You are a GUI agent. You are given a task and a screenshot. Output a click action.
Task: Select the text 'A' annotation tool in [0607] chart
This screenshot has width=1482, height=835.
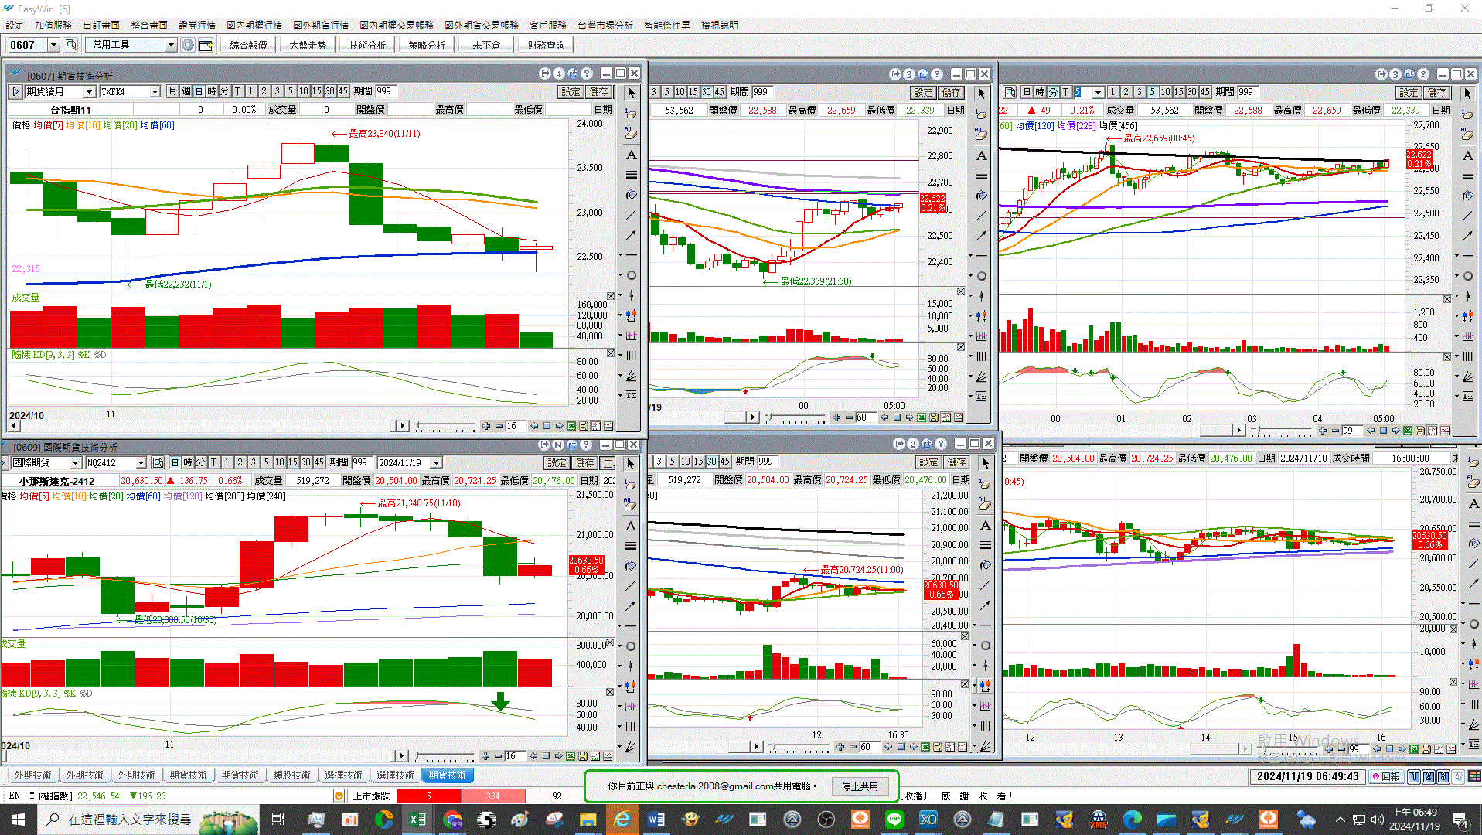tap(631, 155)
